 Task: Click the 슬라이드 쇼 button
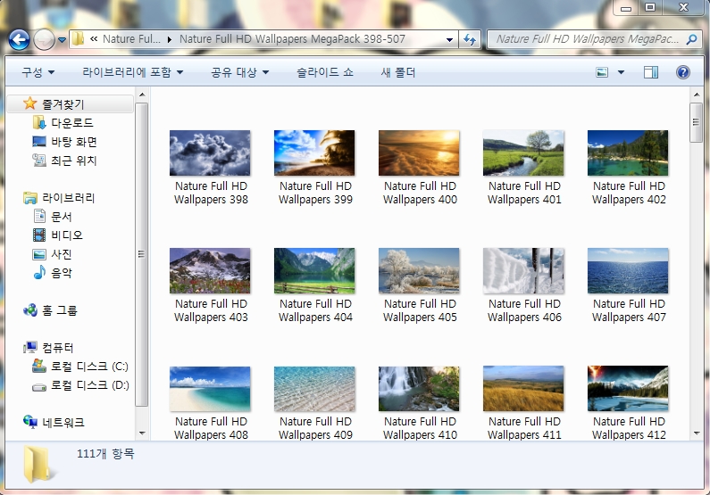[x=325, y=72]
